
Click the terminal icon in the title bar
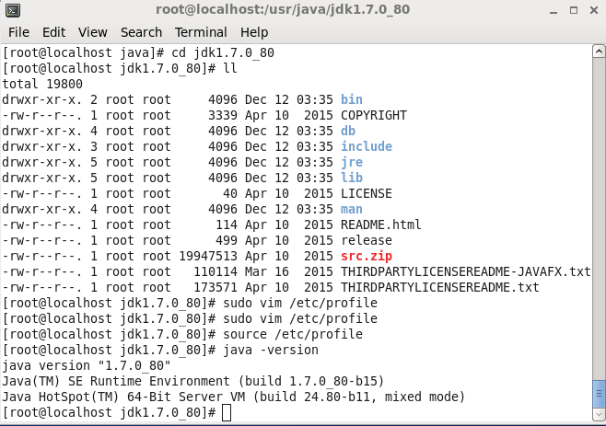pyautogui.click(x=13, y=10)
